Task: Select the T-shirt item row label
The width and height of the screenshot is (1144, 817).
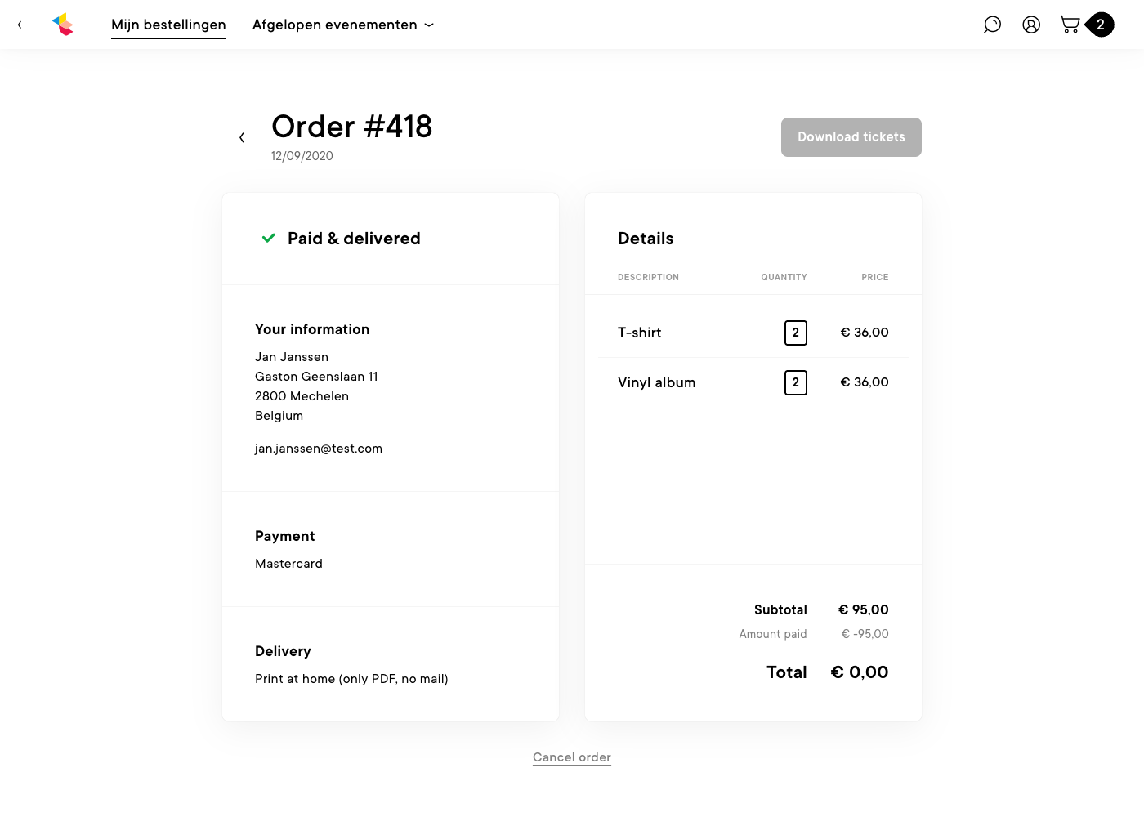Action: tap(639, 333)
